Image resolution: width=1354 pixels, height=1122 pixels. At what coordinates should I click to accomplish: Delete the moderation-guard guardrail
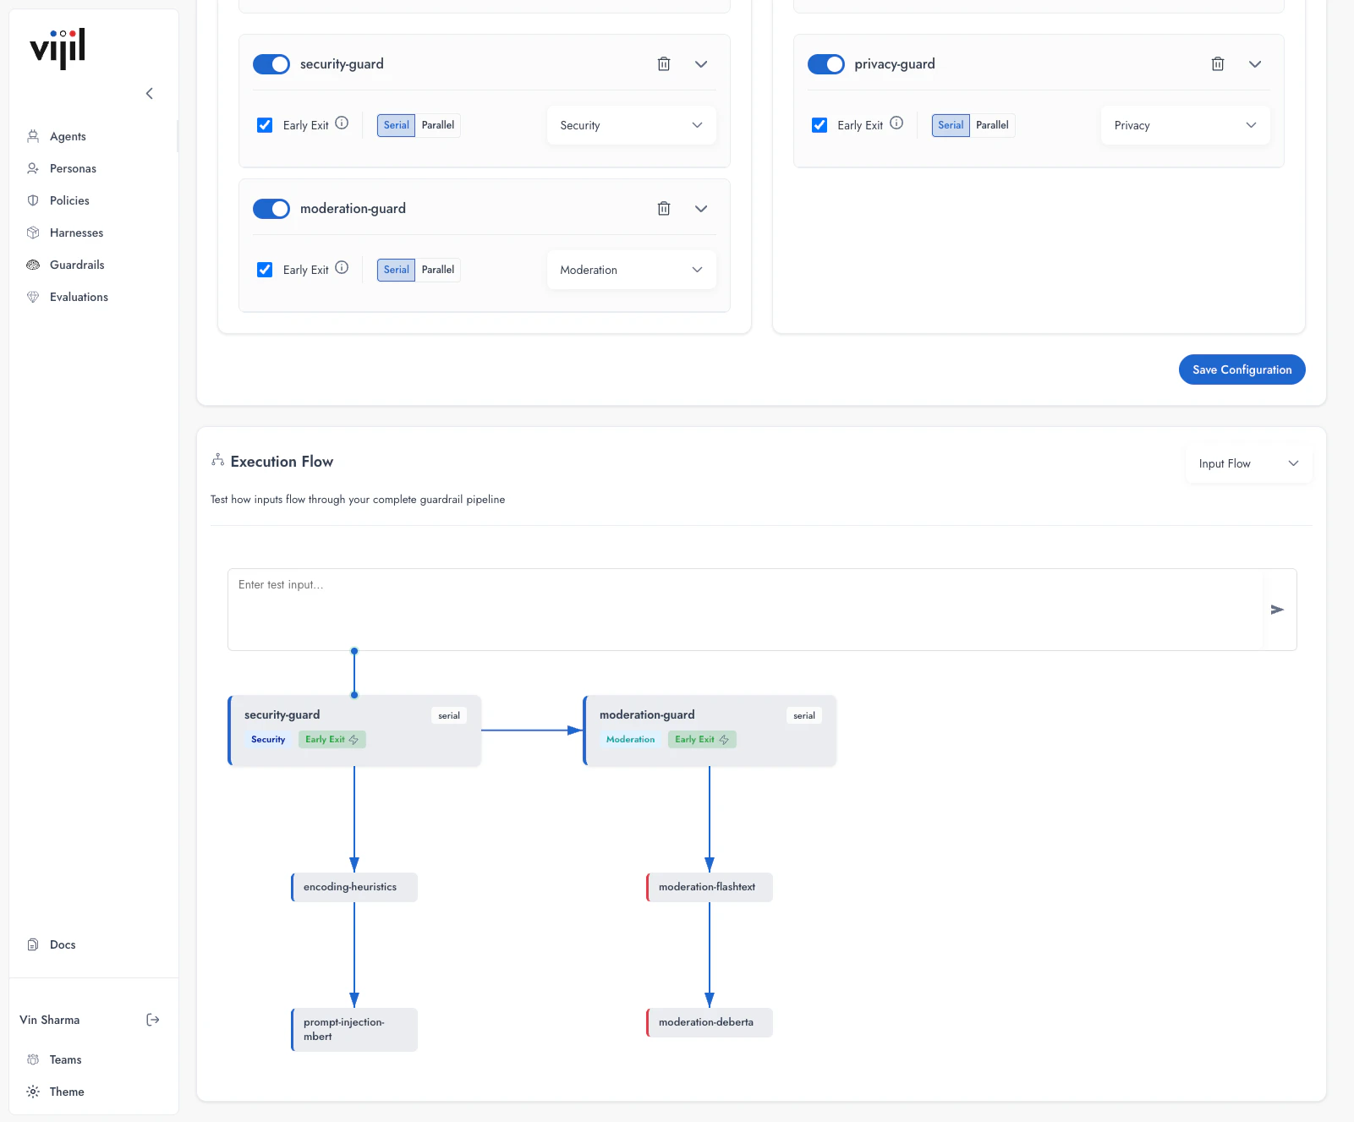(x=664, y=208)
